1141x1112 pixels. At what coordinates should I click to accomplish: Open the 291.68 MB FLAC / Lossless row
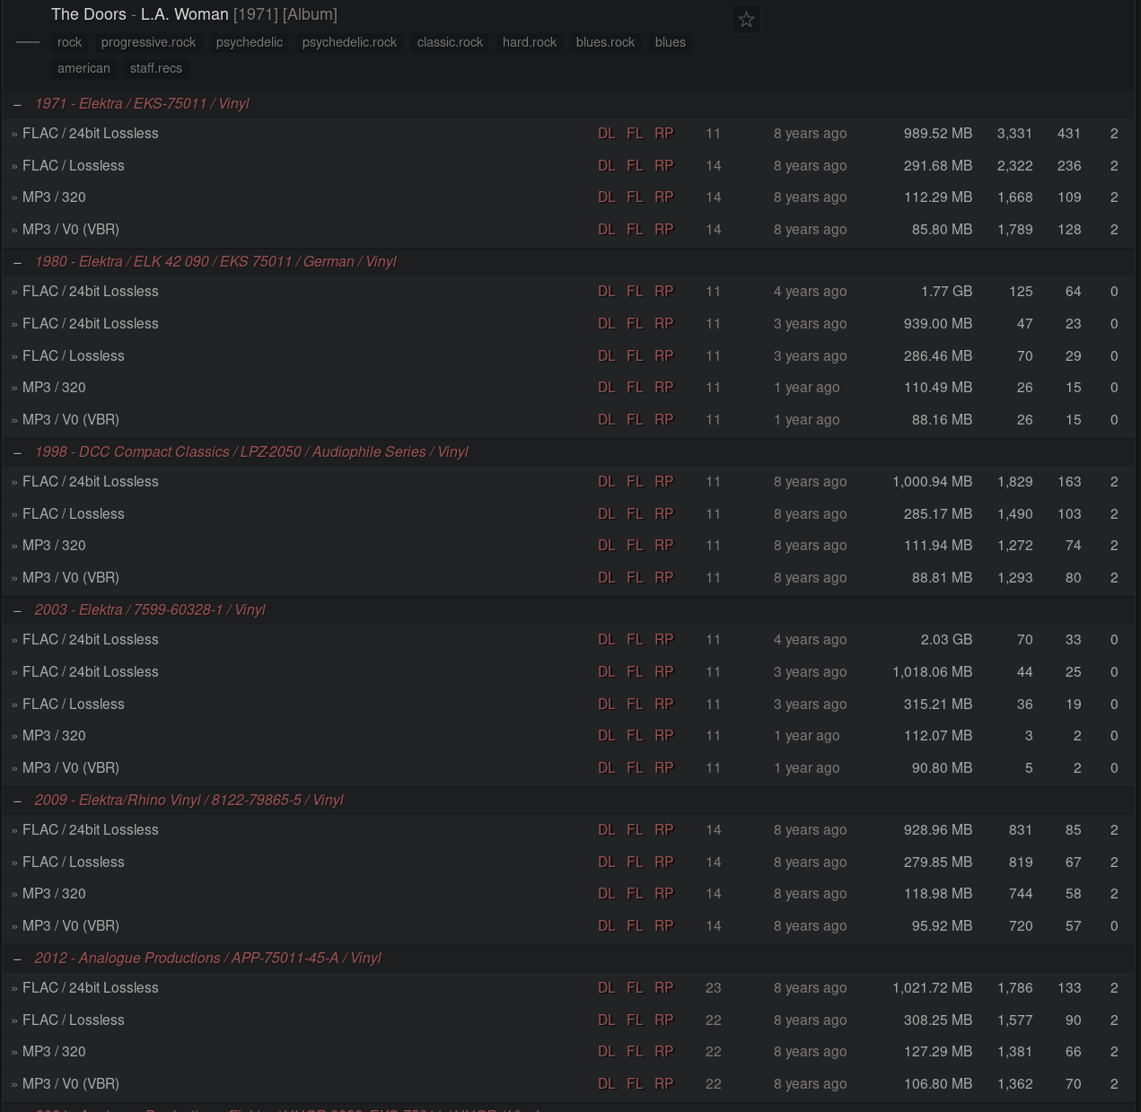pos(74,165)
